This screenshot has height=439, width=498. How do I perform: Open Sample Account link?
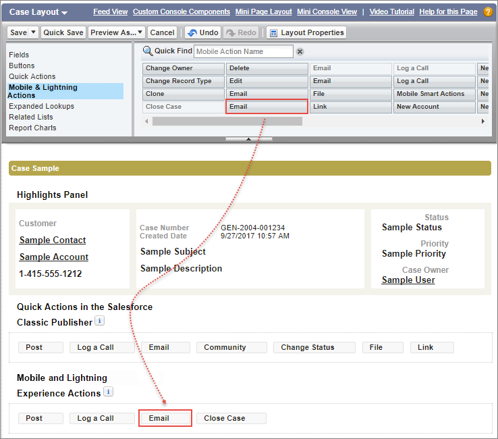[x=54, y=257]
